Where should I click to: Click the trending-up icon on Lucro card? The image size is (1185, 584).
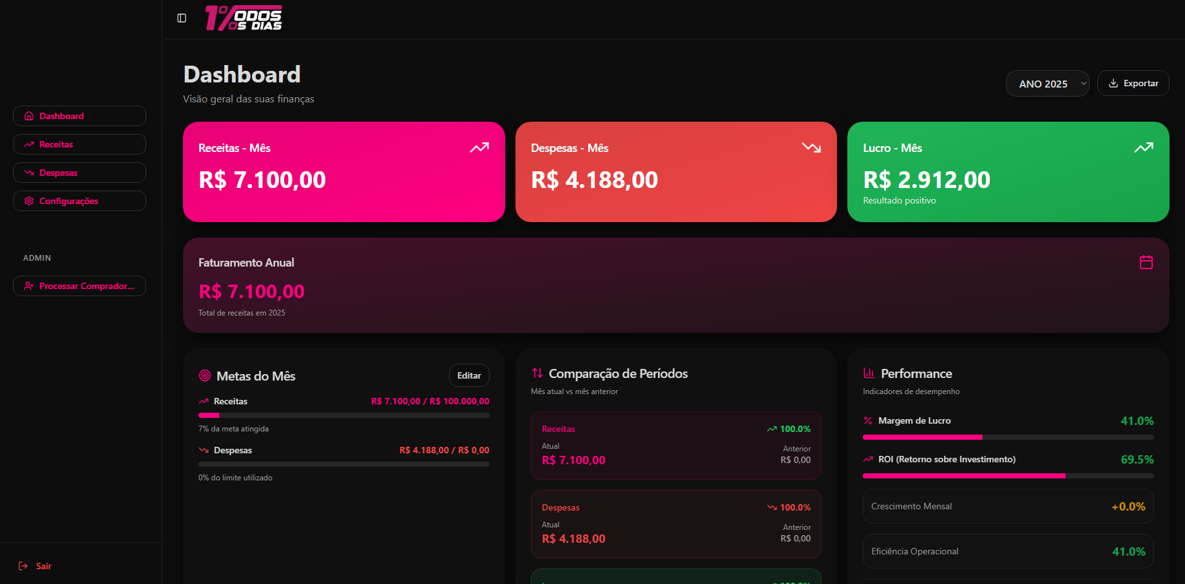click(1143, 148)
